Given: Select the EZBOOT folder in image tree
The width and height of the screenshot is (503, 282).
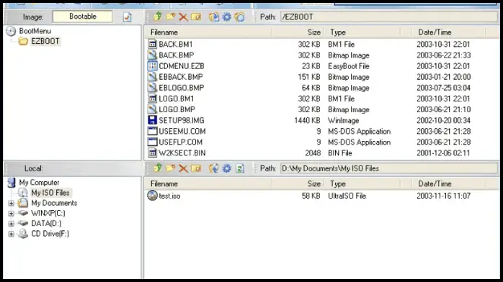Looking at the screenshot, I should 45,41.
